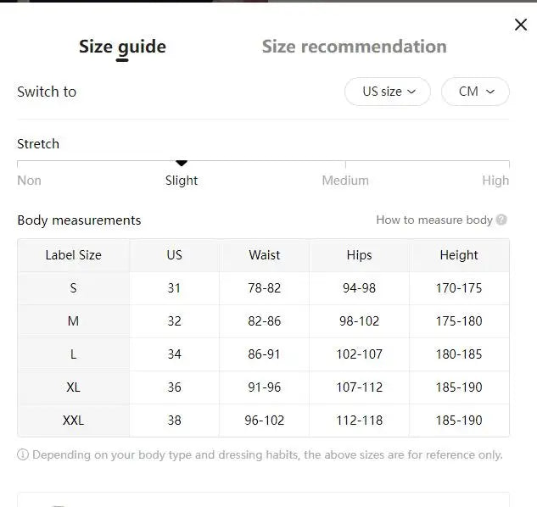
Task: Click the Height column header
Action: pyautogui.click(x=458, y=255)
